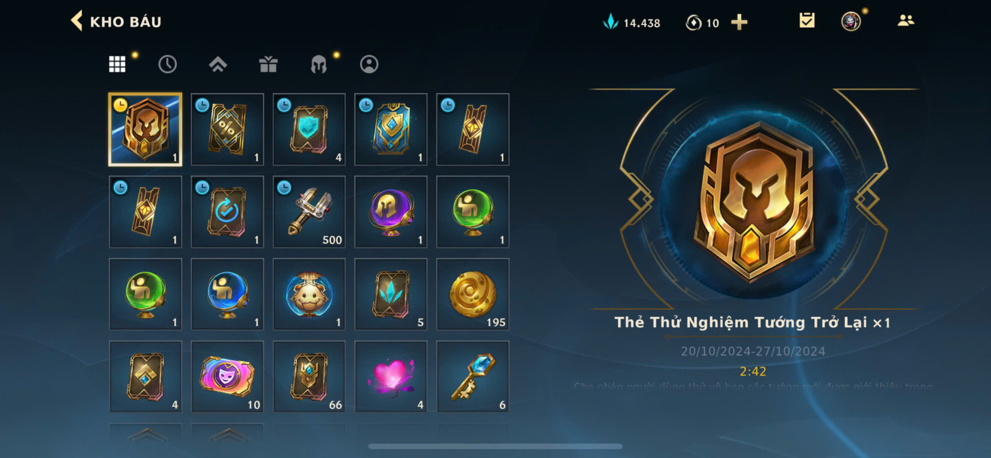Image resolution: width=991 pixels, height=458 pixels.
Task: Open the missions checklist icon
Action: (x=807, y=20)
